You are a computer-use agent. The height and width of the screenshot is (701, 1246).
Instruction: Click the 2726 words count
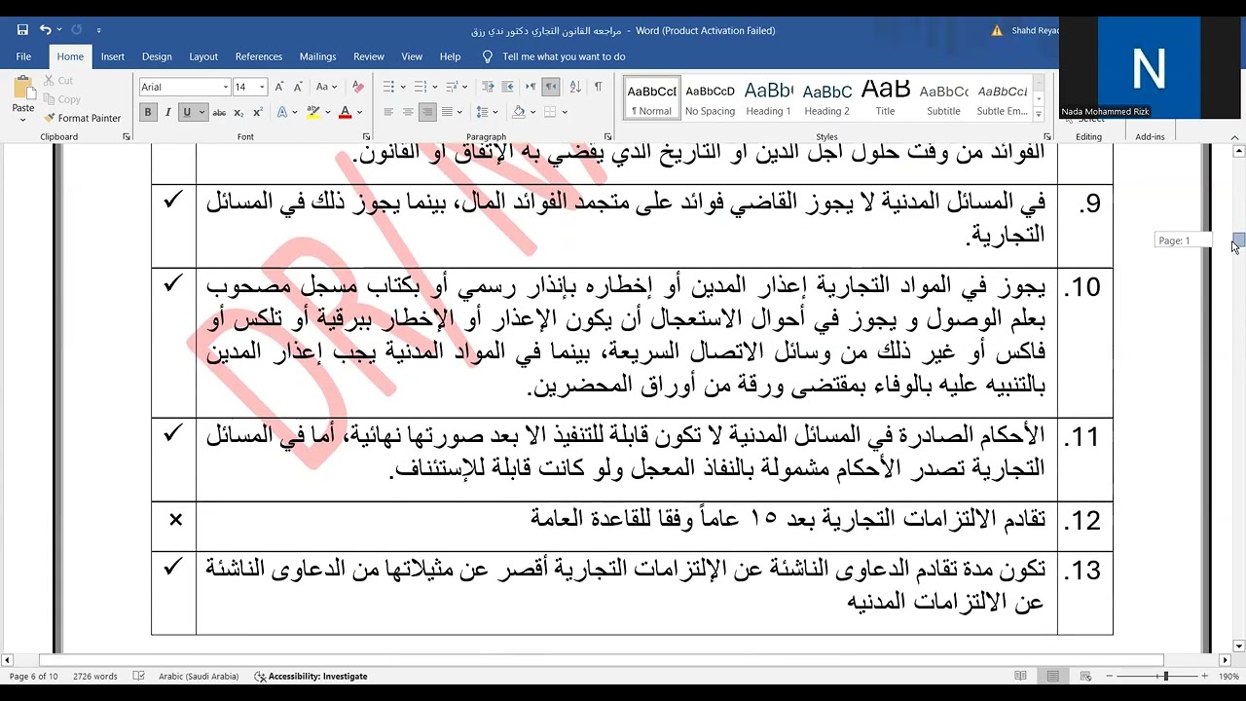click(95, 676)
